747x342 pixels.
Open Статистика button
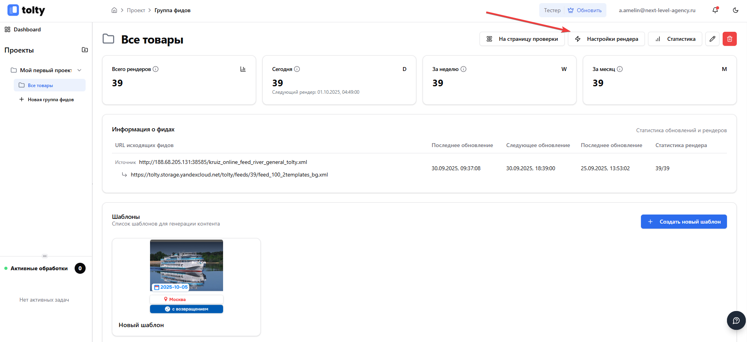tap(675, 39)
